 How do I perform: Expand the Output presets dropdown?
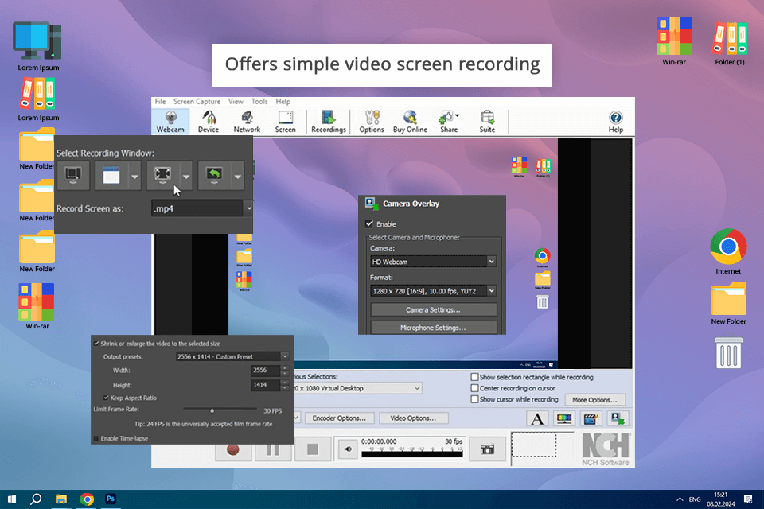[x=284, y=357]
